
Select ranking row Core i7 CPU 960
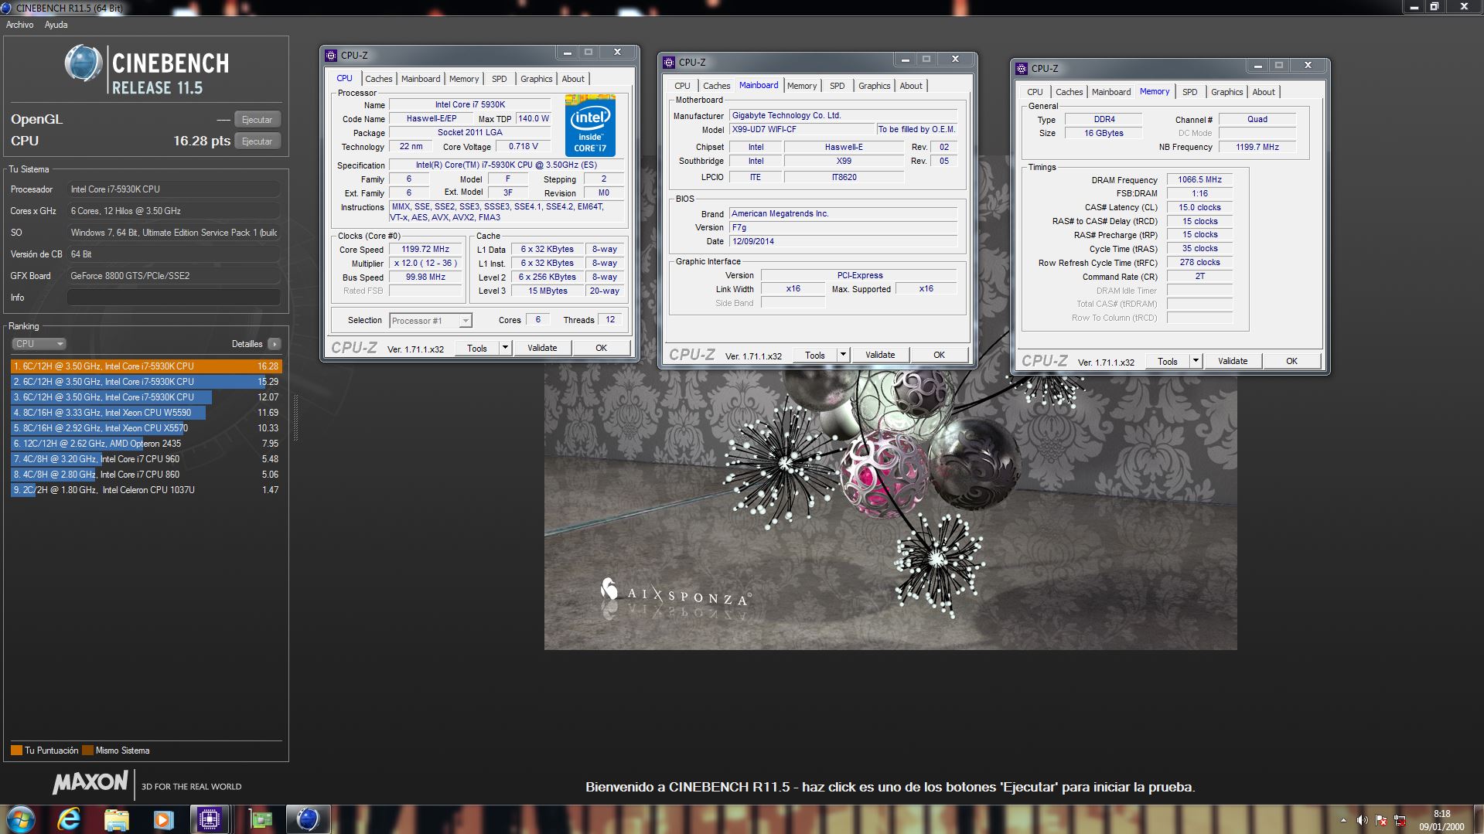point(146,459)
